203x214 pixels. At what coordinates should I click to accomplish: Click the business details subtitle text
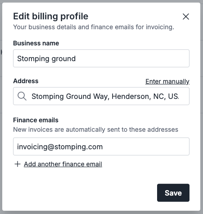pos(94,27)
